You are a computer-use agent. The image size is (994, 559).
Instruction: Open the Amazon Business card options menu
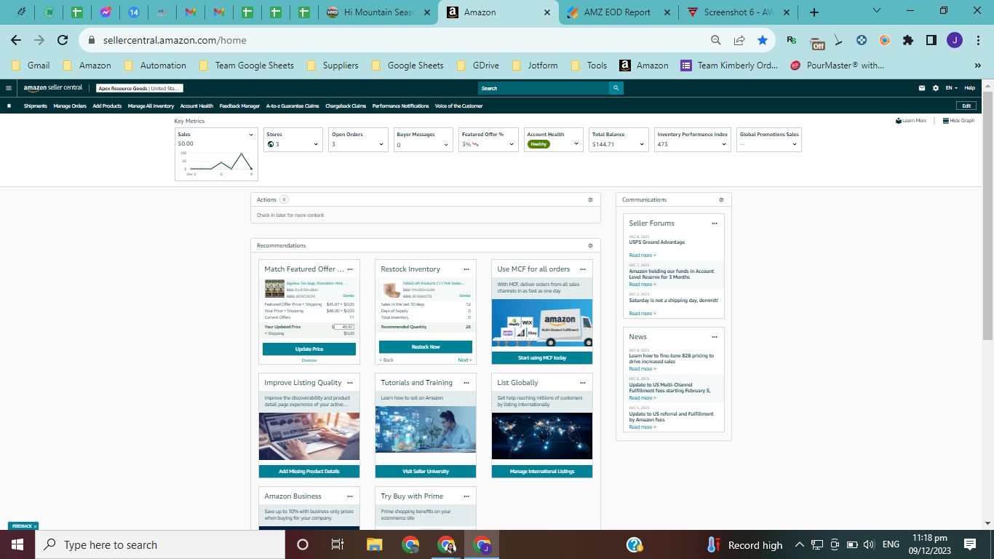pyautogui.click(x=350, y=496)
